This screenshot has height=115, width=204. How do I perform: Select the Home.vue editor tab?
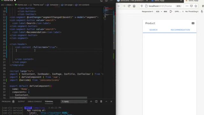[8, 1]
